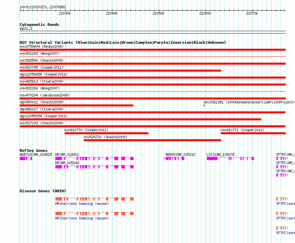Select the 8p21.3 cytogenetic band label
This screenshot has width=295, height=243.
(x=26, y=29)
